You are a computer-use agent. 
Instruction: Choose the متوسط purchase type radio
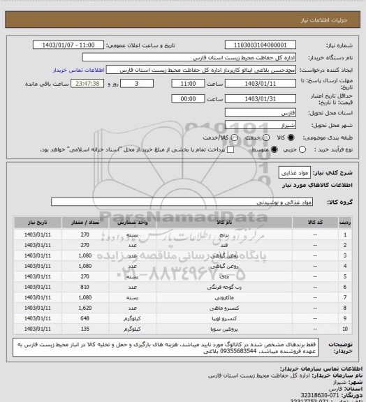click(x=274, y=149)
